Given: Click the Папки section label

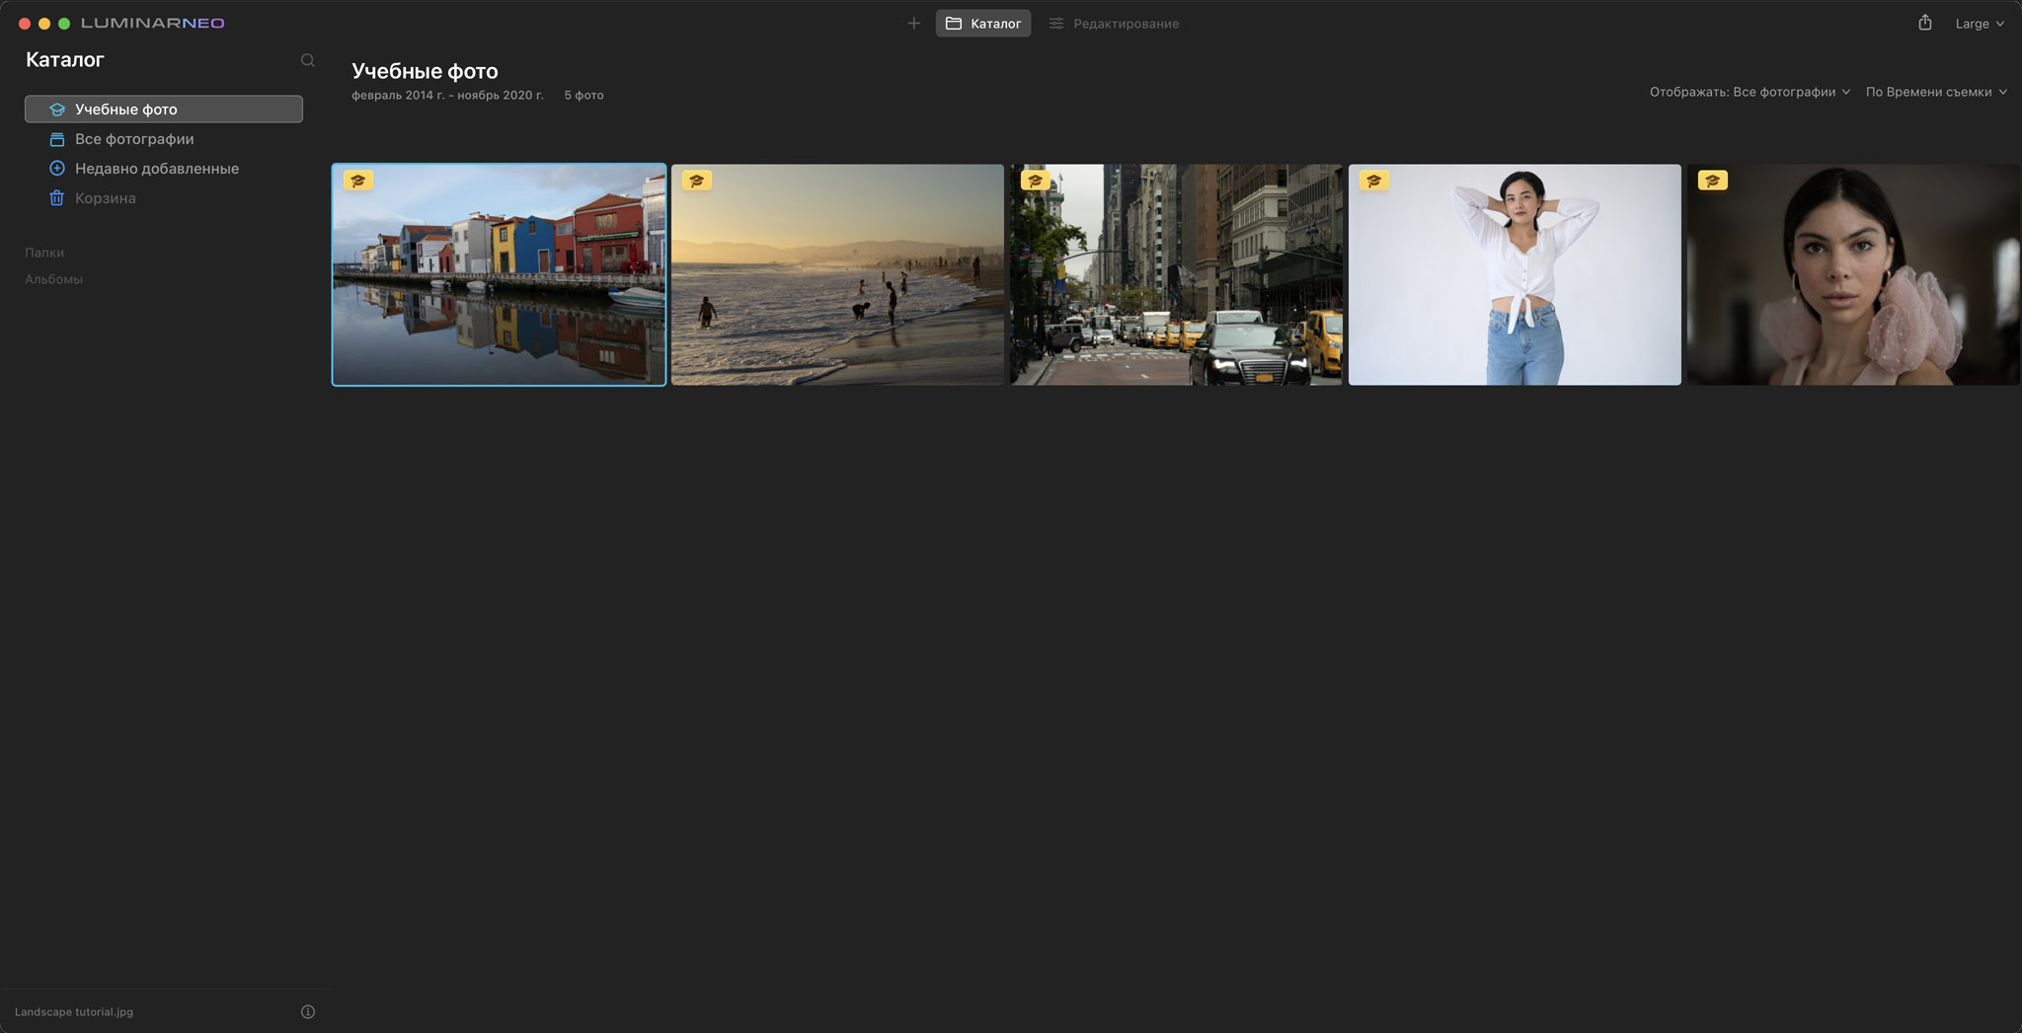Looking at the screenshot, I should [44, 252].
